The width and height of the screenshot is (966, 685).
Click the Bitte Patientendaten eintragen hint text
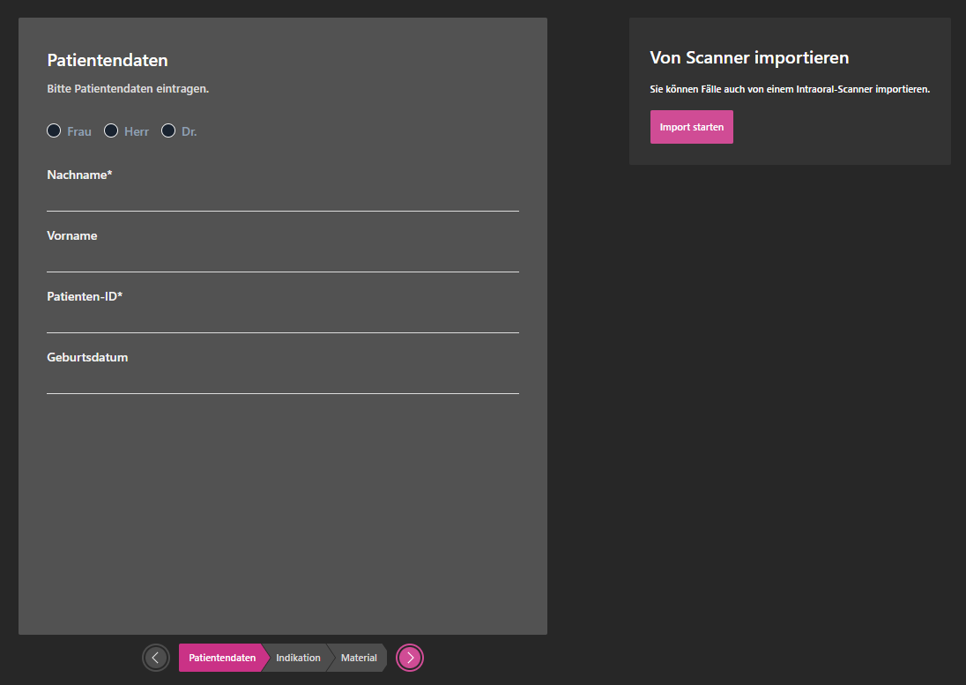[x=127, y=89]
